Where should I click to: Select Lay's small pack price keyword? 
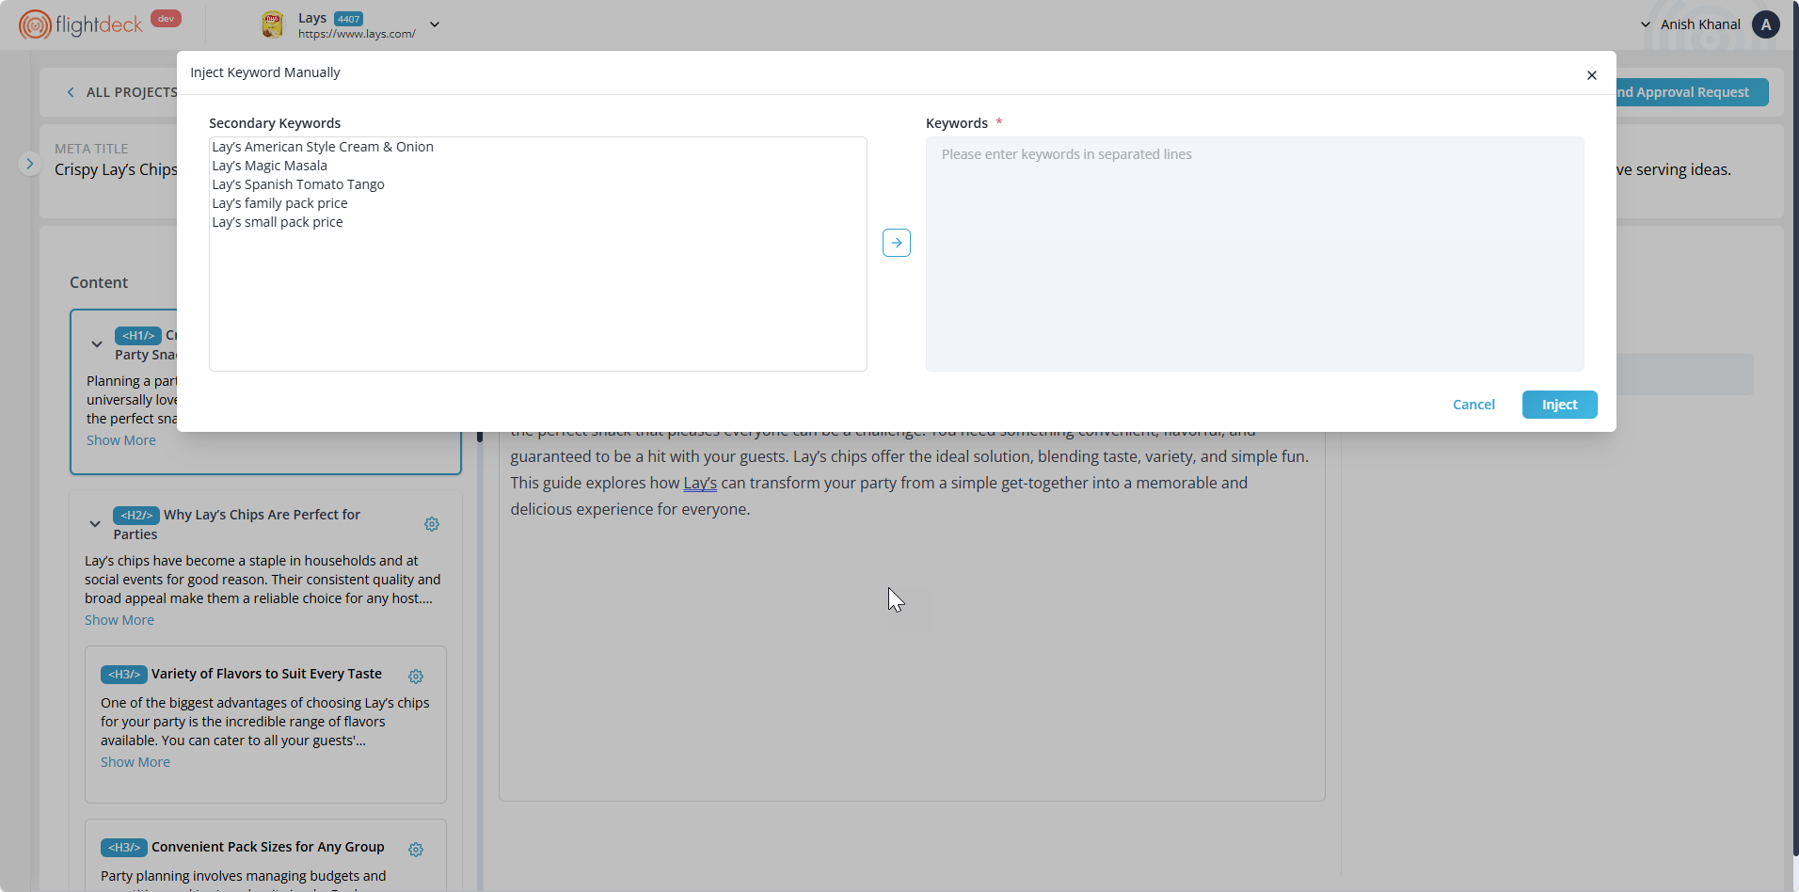tap(278, 222)
